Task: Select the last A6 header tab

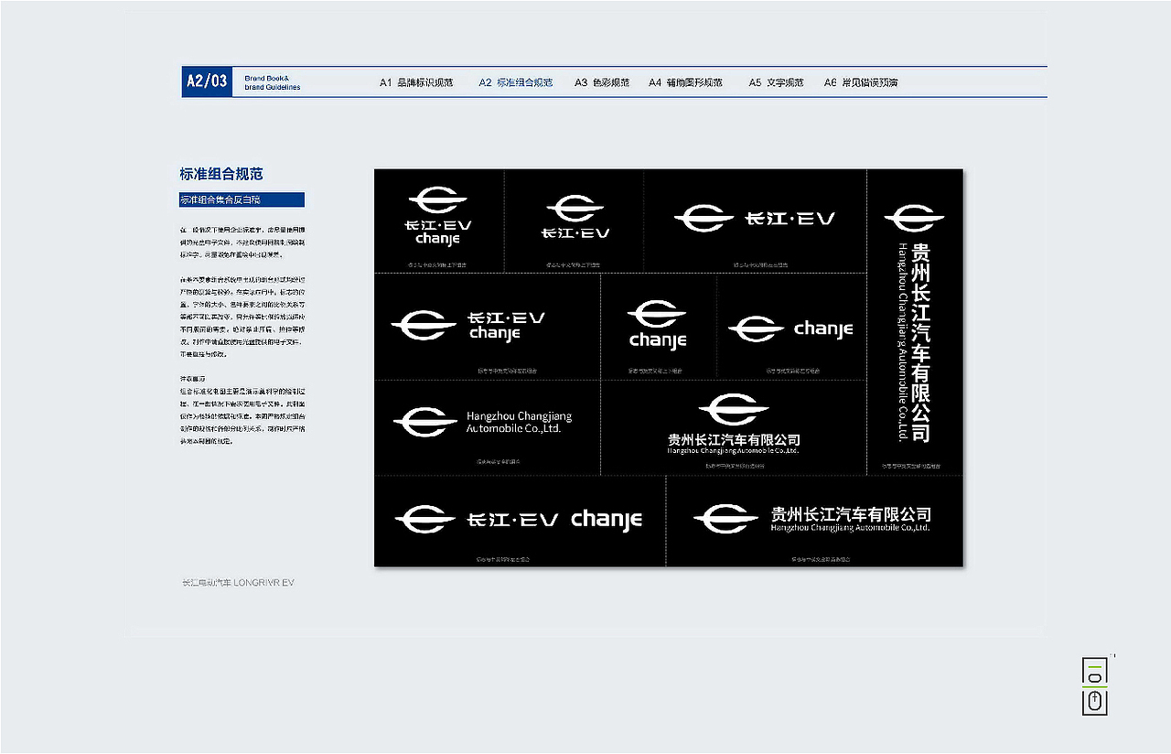Action: point(861,82)
